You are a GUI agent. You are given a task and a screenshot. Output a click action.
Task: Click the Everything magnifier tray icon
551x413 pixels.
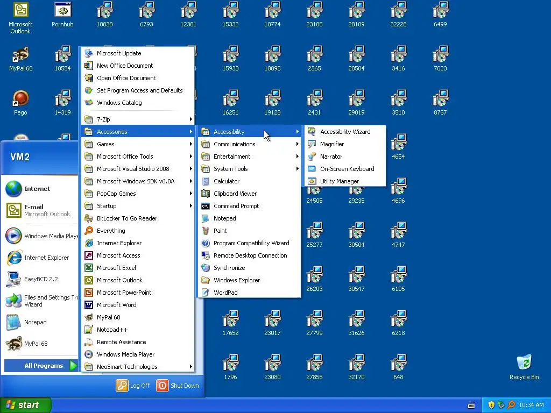[x=511, y=405]
